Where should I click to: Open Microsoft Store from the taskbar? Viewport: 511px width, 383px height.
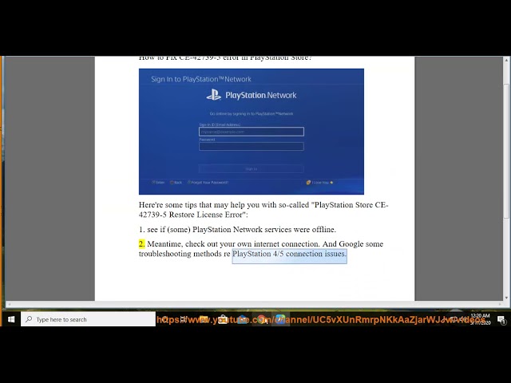point(224,319)
